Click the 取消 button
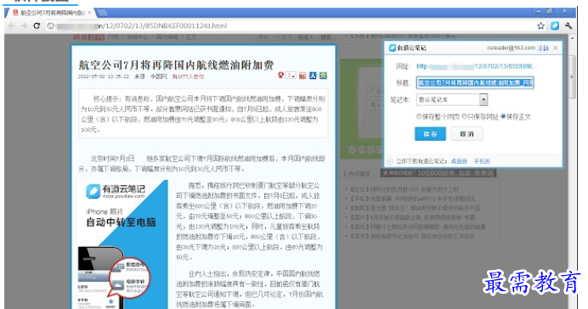 point(466,134)
